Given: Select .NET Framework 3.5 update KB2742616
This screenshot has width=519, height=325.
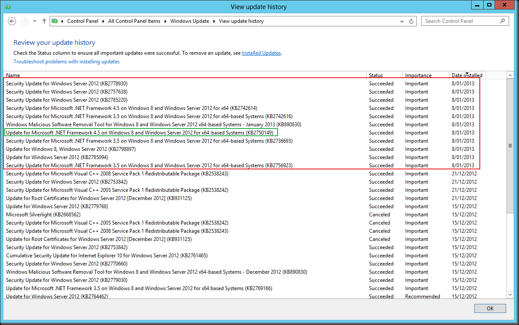Looking at the screenshot, I should tap(254, 116).
